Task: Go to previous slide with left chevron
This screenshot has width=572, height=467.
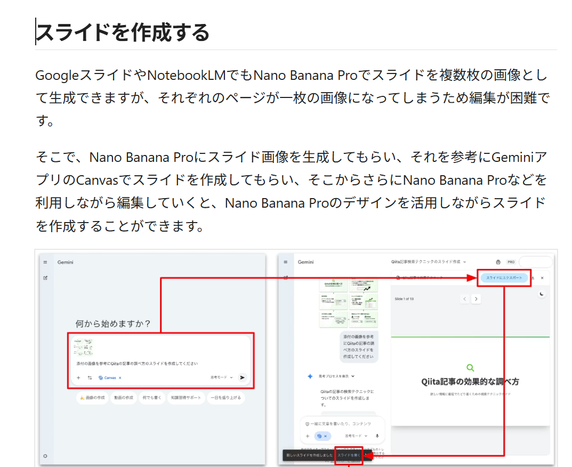Action: pos(465,299)
